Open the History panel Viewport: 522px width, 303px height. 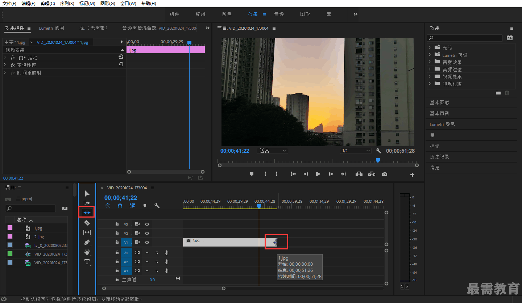(439, 157)
